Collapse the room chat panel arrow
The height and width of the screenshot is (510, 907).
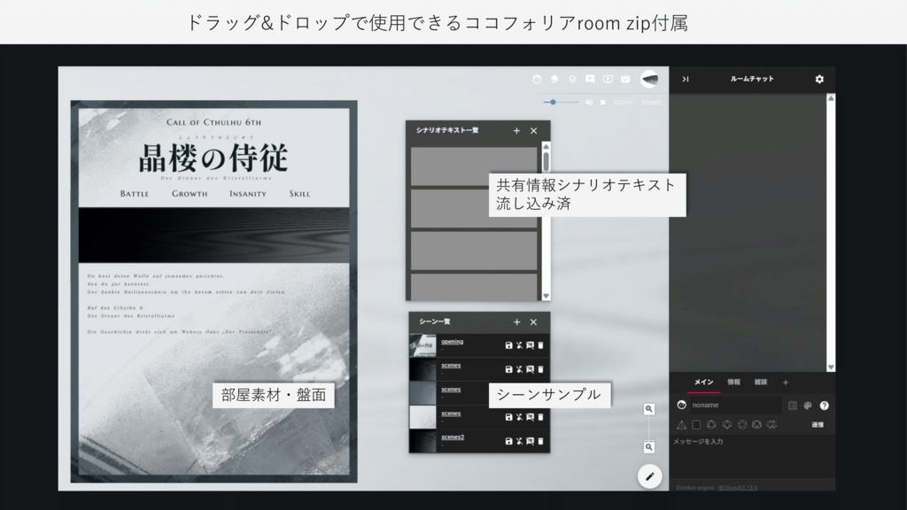coord(686,79)
